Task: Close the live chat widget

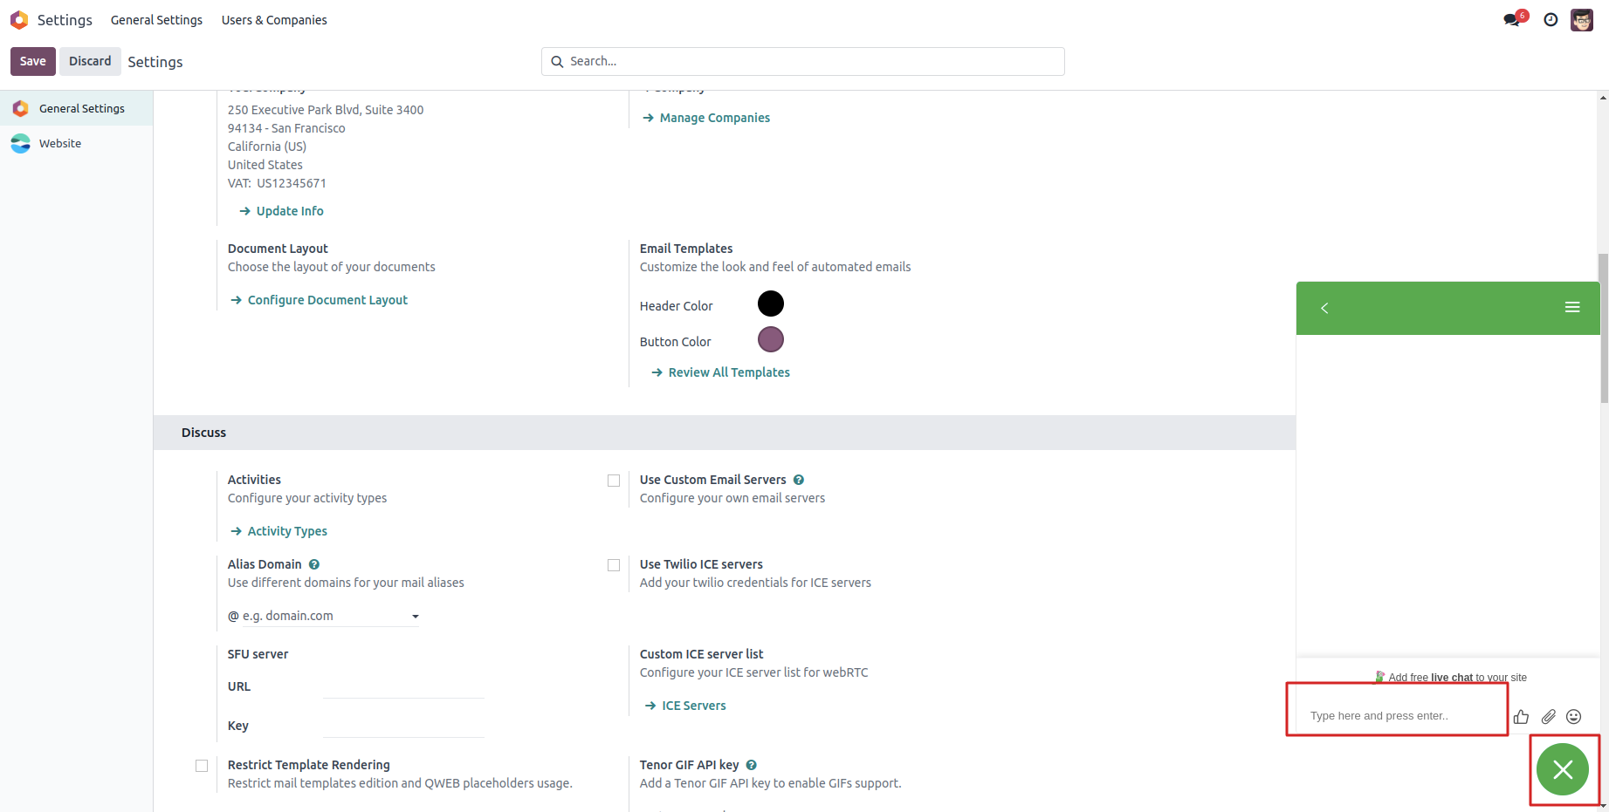Action: point(1563,769)
